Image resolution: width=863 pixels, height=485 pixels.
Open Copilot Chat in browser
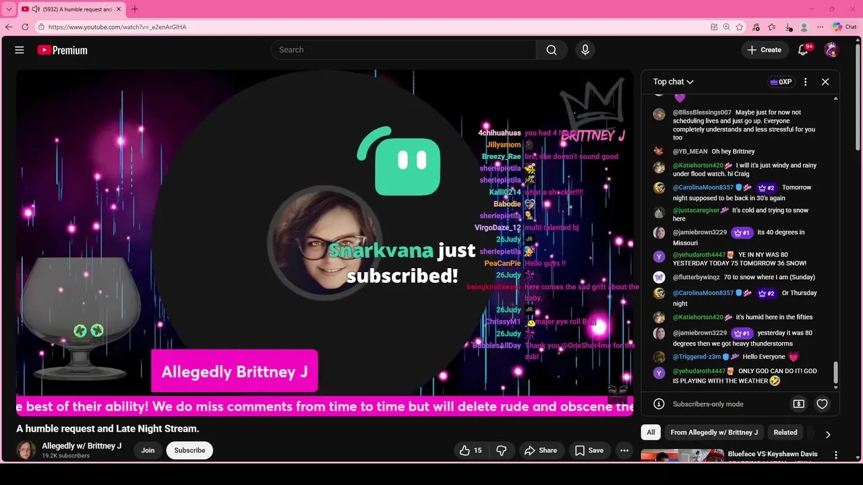pos(844,27)
